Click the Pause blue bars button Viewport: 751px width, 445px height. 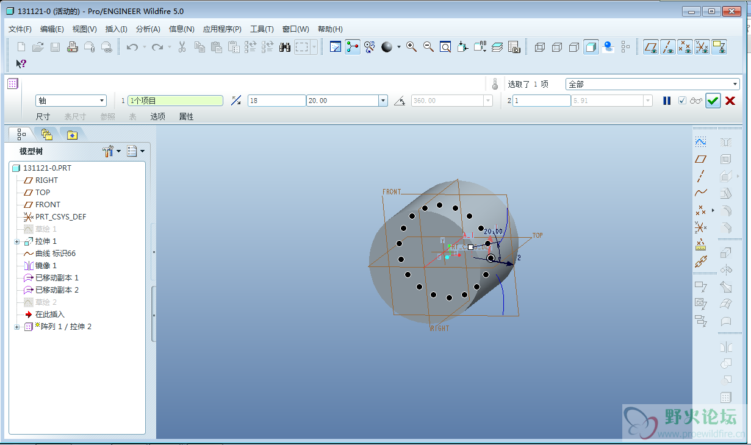[667, 101]
